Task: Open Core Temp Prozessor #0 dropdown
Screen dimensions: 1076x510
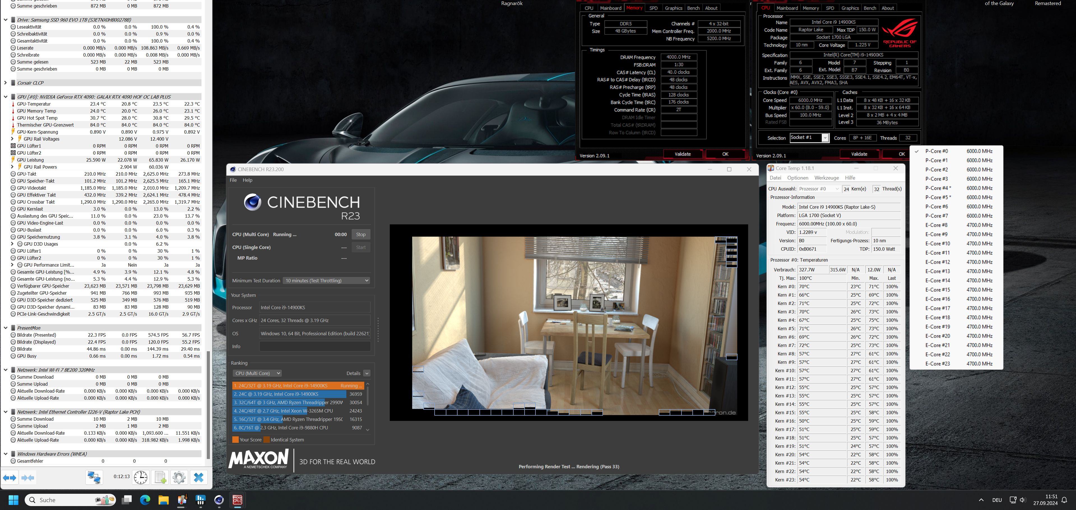Action: click(x=819, y=189)
